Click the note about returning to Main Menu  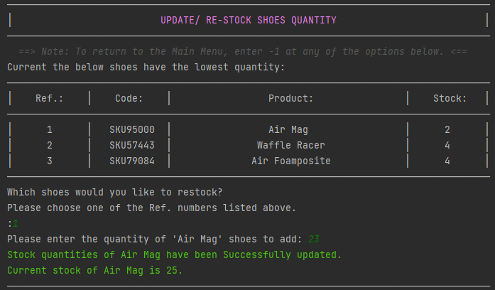[242, 51]
